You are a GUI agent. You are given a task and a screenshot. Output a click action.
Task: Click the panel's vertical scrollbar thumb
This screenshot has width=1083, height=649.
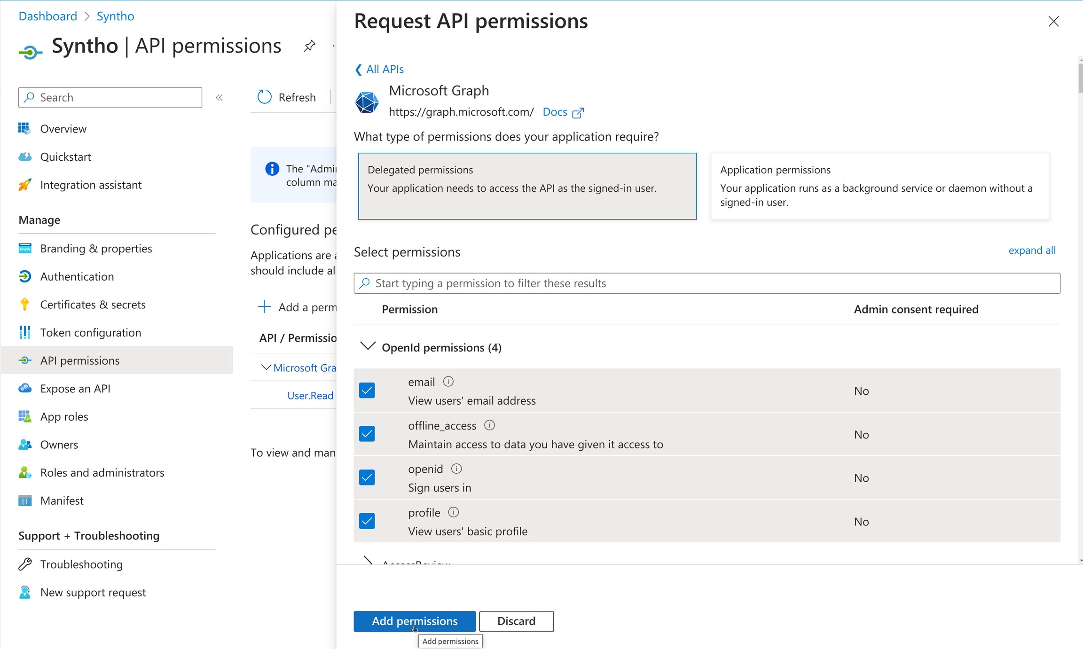coord(1080,78)
